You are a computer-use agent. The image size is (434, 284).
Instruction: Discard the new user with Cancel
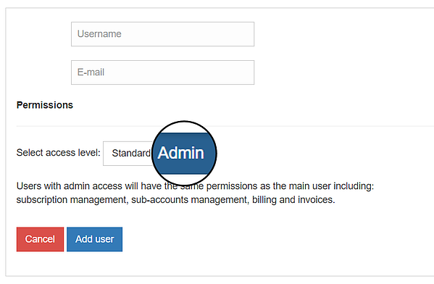click(40, 239)
